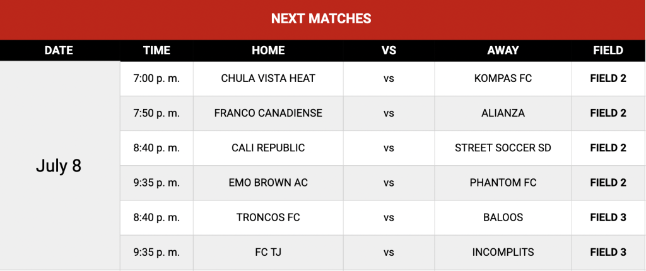Select the BALOOS away team cell
The image size is (646, 271).
[x=503, y=217]
